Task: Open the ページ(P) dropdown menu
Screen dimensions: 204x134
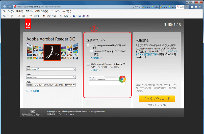Action: pos(35,16)
